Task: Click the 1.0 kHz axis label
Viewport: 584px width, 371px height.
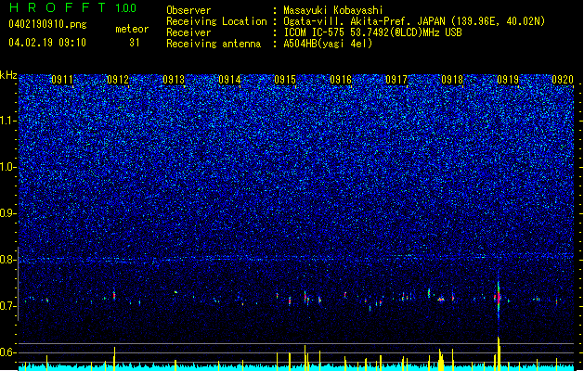Action: pyautogui.click(x=8, y=167)
